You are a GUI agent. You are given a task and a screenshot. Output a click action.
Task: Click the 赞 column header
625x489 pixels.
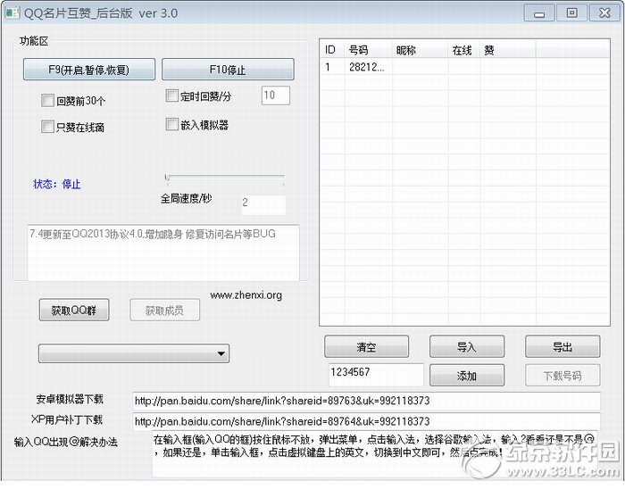(508, 49)
